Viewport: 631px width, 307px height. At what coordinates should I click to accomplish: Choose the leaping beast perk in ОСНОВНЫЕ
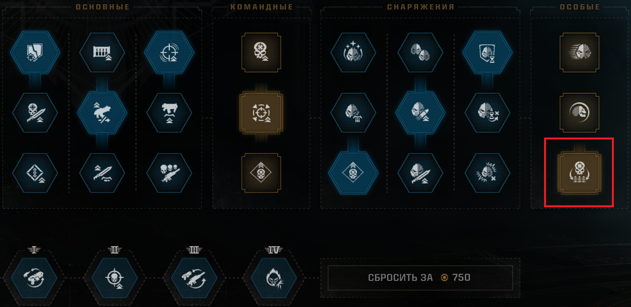pyautogui.click(x=102, y=113)
